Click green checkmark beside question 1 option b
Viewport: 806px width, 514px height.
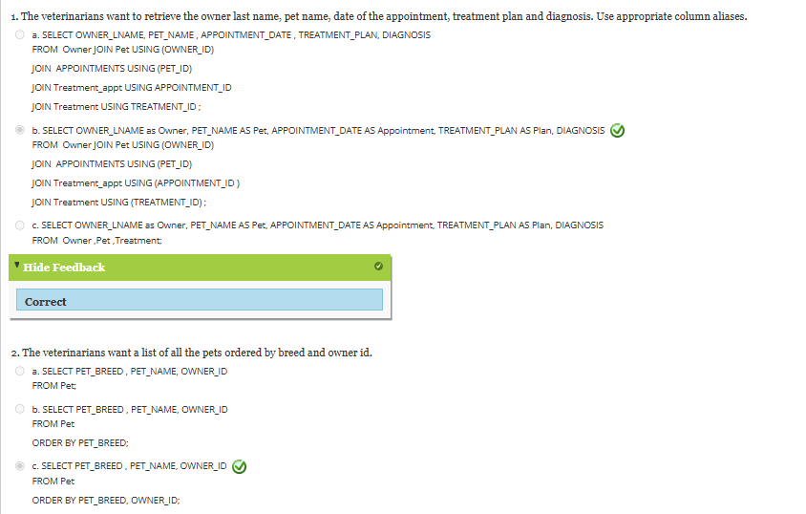(x=618, y=131)
